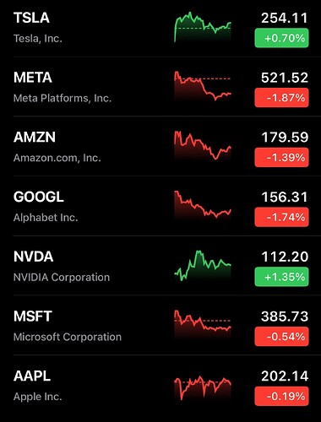321x422 pixels.
Task: Select the NVIDIA Corporation name
Action: 62,278
